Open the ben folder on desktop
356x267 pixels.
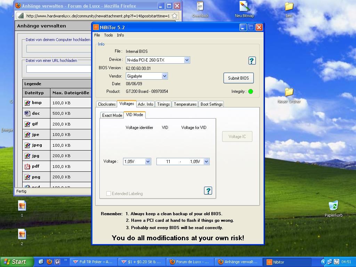click(289, 9)
